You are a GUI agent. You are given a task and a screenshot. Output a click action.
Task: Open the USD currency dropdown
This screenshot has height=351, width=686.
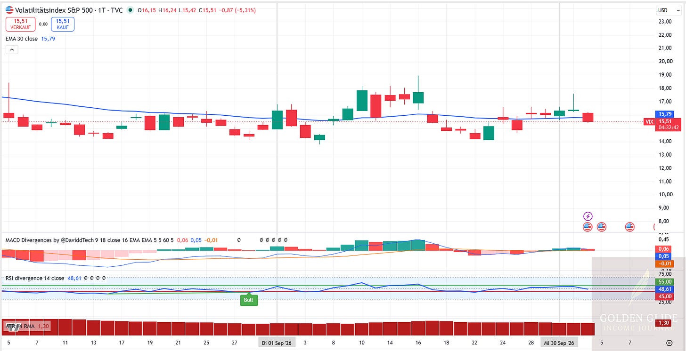pyautogui.click(x=668, y=10)
